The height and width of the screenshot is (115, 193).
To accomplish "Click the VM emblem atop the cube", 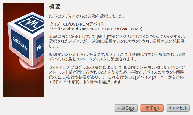I will pos(31,23).
